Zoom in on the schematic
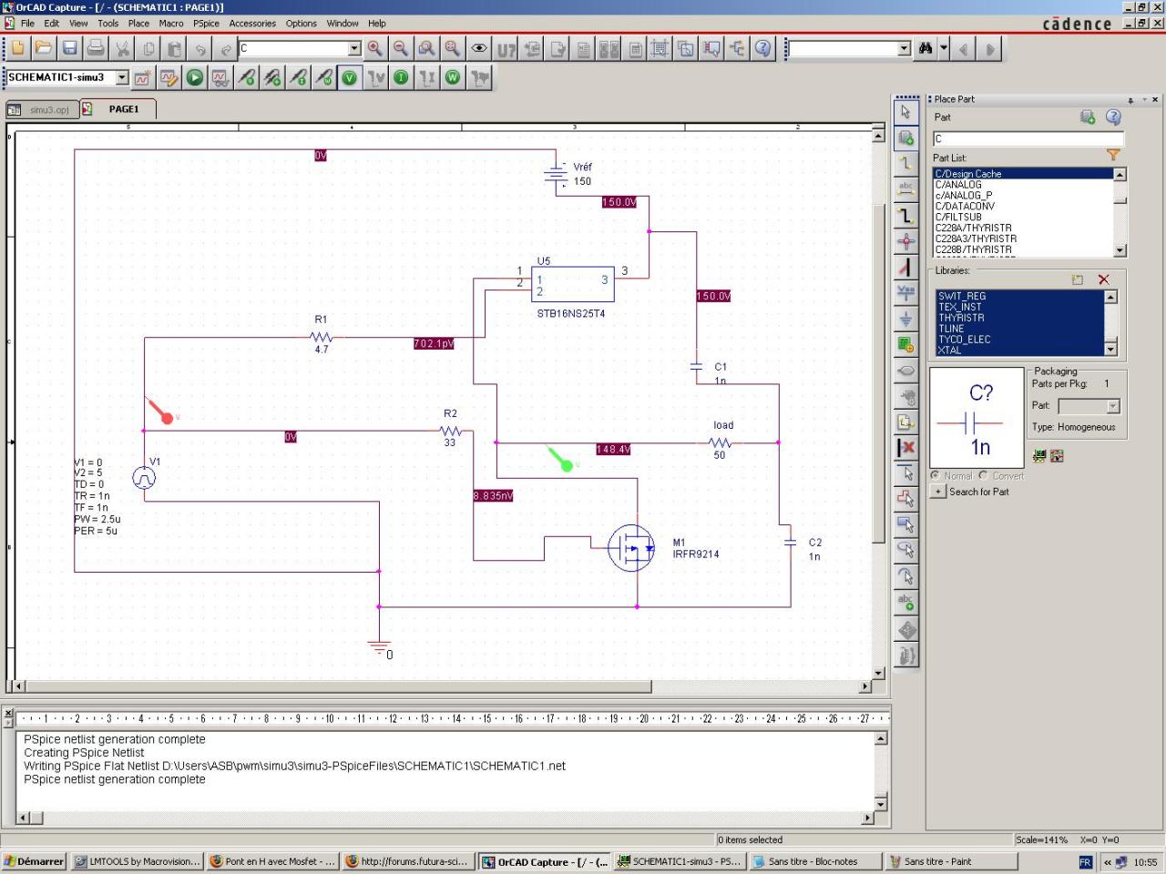Image resolution: width=1166 pixels, height=874 pixels. (374, 48)
